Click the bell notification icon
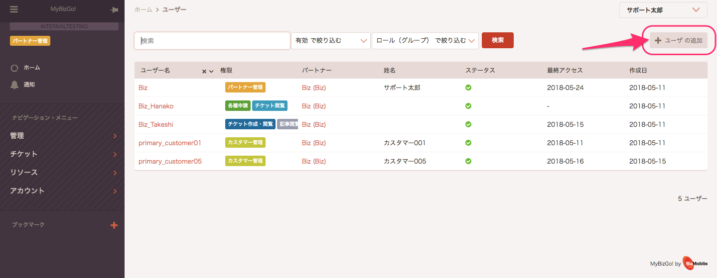Image resolution: width=717 pixels, height=278 pixels. 15,85
